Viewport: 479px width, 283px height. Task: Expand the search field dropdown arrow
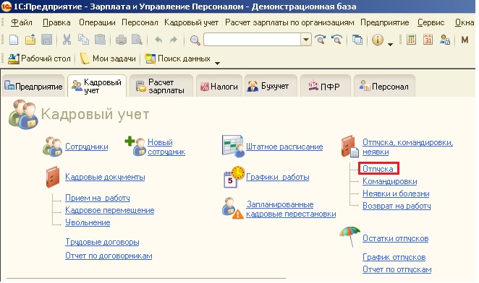pos(305,40)
